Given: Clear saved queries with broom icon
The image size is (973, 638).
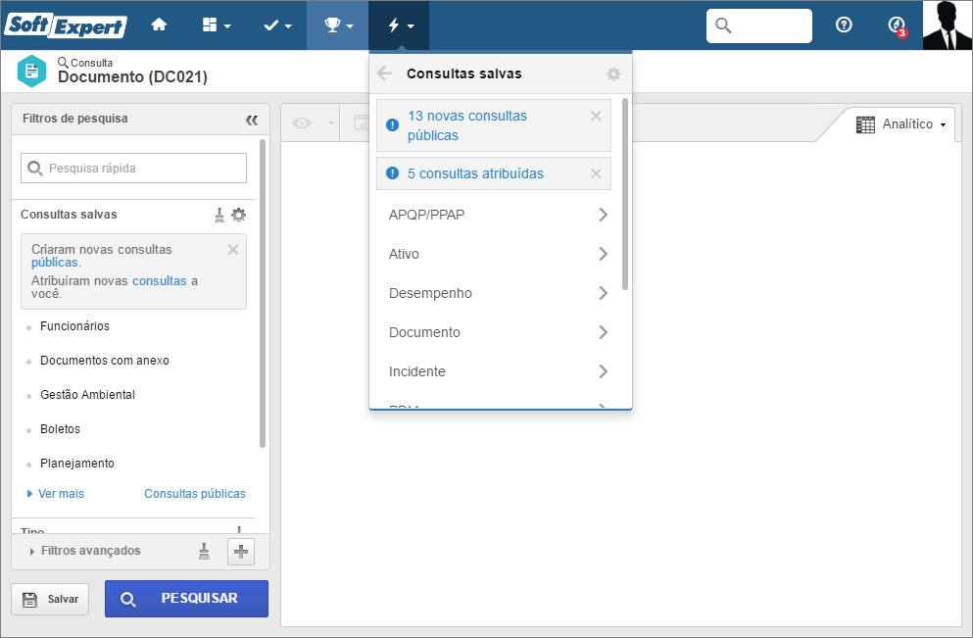Looking at the screenshot, I should click(x=219, y=215).
